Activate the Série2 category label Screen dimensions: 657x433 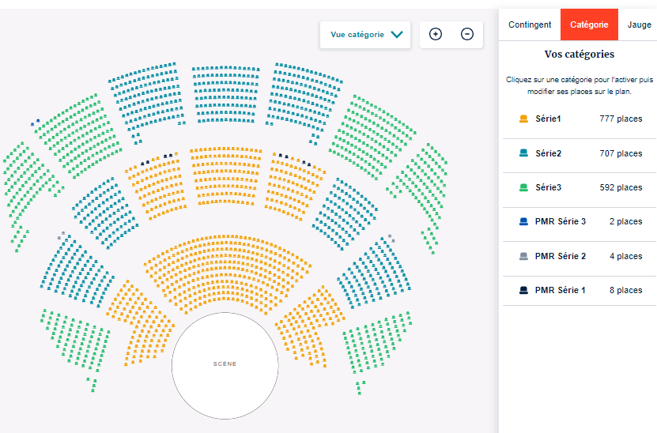coord(548,153)
